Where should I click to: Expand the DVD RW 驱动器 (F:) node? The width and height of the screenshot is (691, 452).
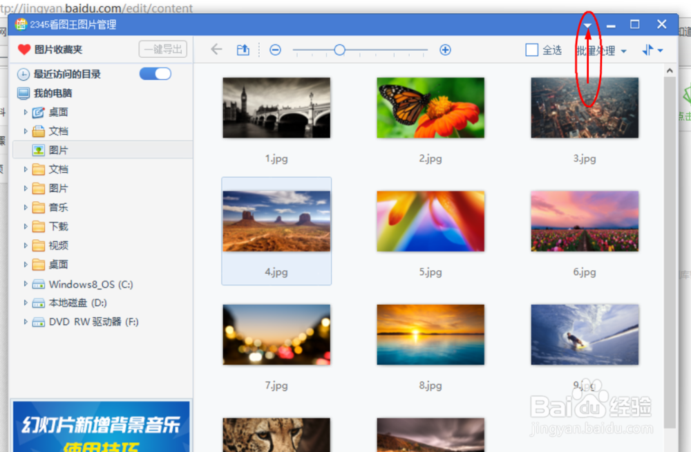pos(26,321)
